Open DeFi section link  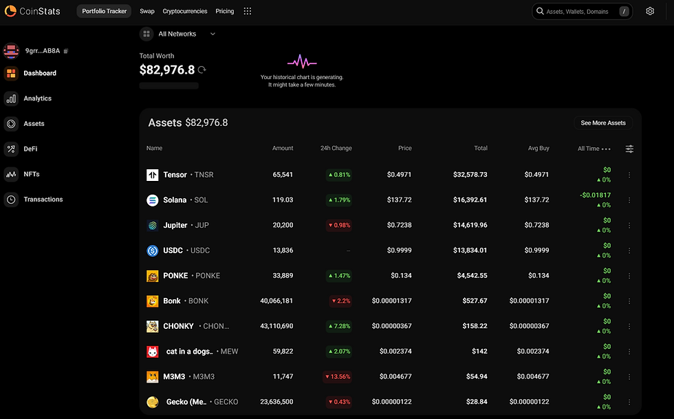[x=30, y=149]
